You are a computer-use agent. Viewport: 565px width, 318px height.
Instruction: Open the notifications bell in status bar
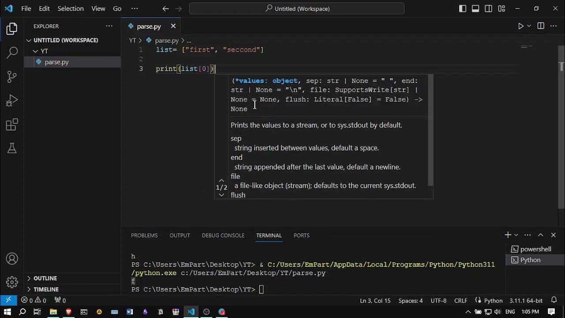click(554, 300)
